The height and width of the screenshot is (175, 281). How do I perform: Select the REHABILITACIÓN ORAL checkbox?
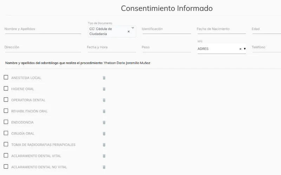[6, 111]
